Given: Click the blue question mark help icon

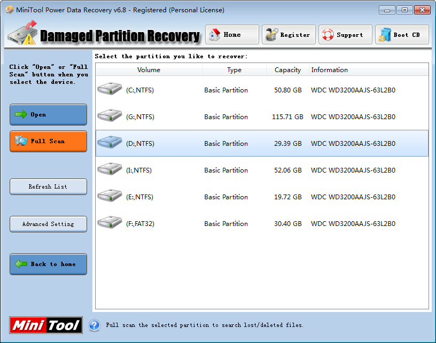Looking at the screenshot, I should coord(94,325).
